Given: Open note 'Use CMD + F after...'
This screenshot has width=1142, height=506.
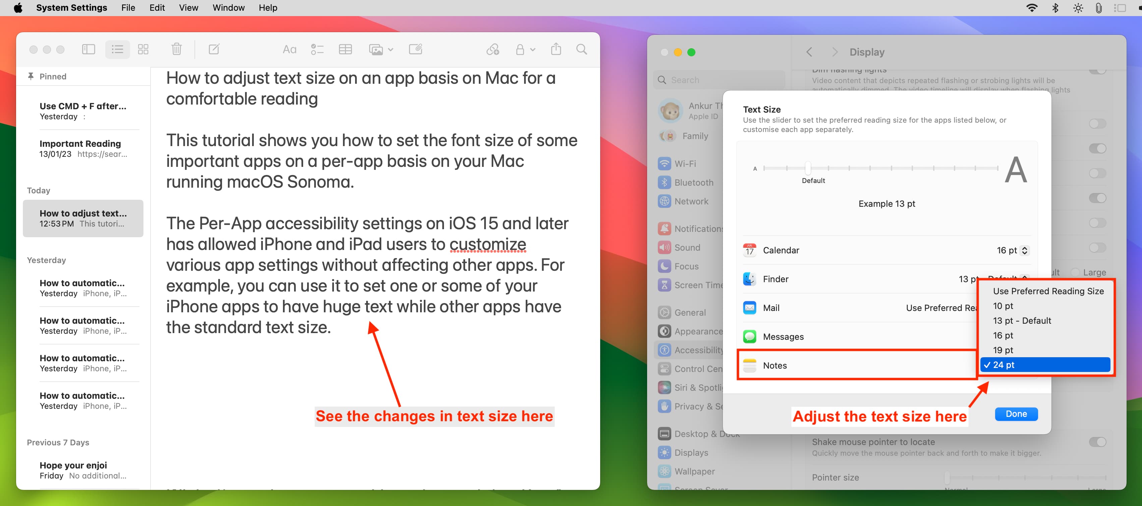Looking at the screenshot, I should tap(83, 111).
